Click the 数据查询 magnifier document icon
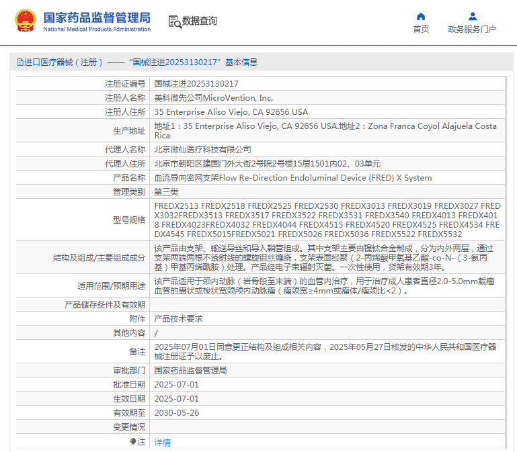517x452 pixels. point(174,21)
